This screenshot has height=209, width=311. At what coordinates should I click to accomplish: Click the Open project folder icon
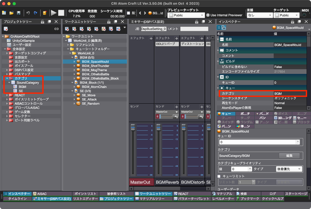click(x=11, y=13)
